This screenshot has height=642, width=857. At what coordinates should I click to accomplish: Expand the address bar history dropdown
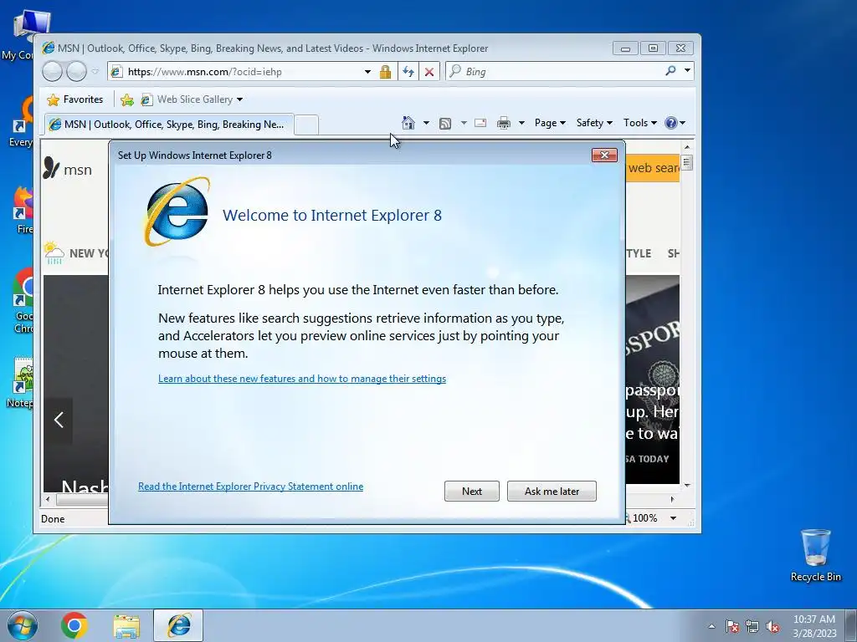click(x=368, y=72)
